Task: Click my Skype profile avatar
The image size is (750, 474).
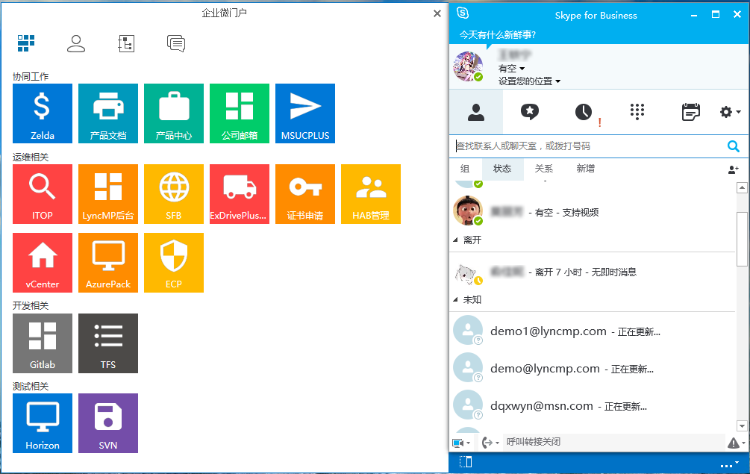Action: click(468, 66)
